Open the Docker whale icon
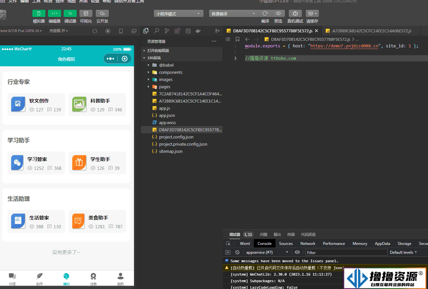The width and height of the screenshot is (428, 289). tap(198, 31)
